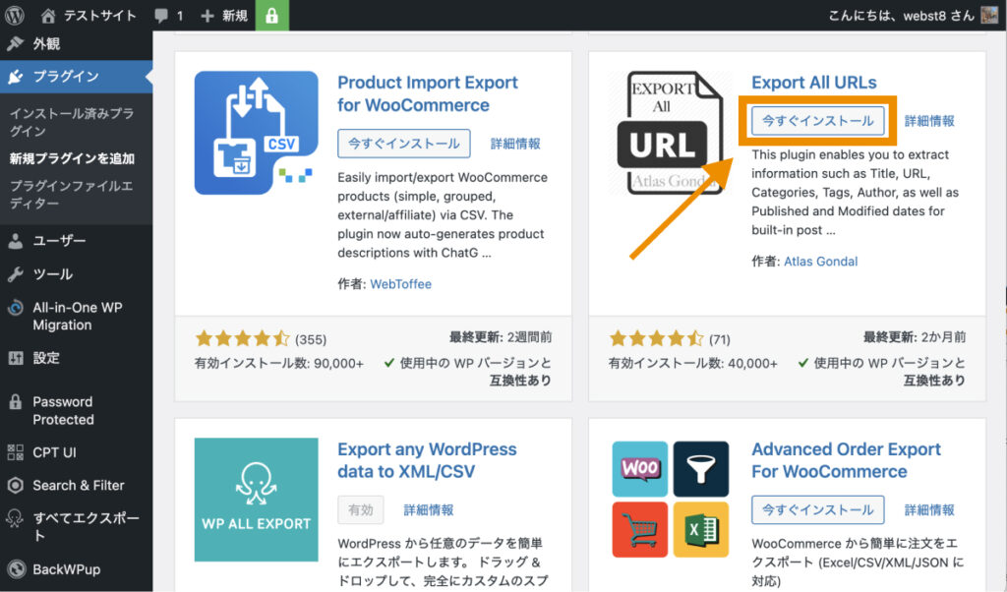Click the webst8 avatar in the admin bar
The width and height of the screenshot is (1007, 592).
click(x=990, y=15)
